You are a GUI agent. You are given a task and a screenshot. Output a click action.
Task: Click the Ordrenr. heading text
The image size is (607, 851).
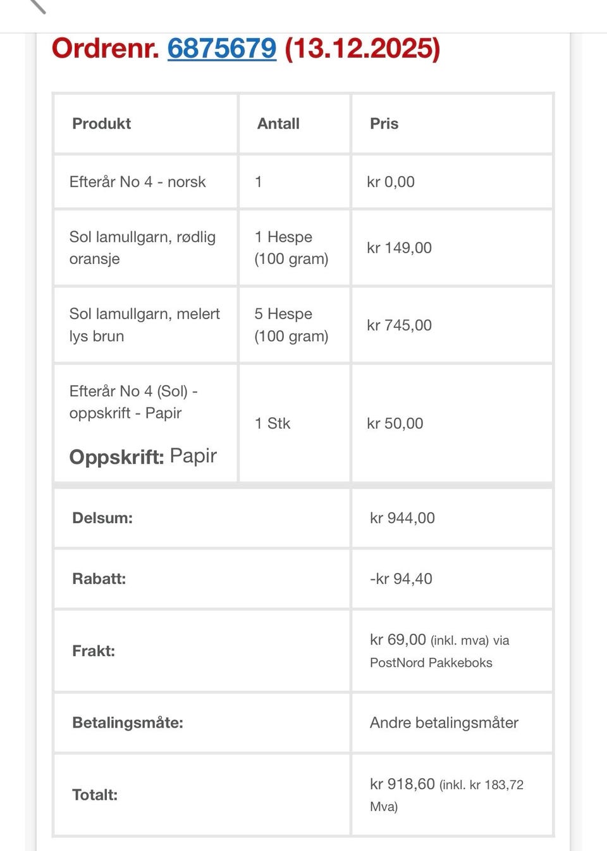105,49
